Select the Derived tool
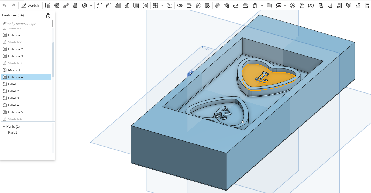Screen dimensions: 371x193 [x=302, y=5]
